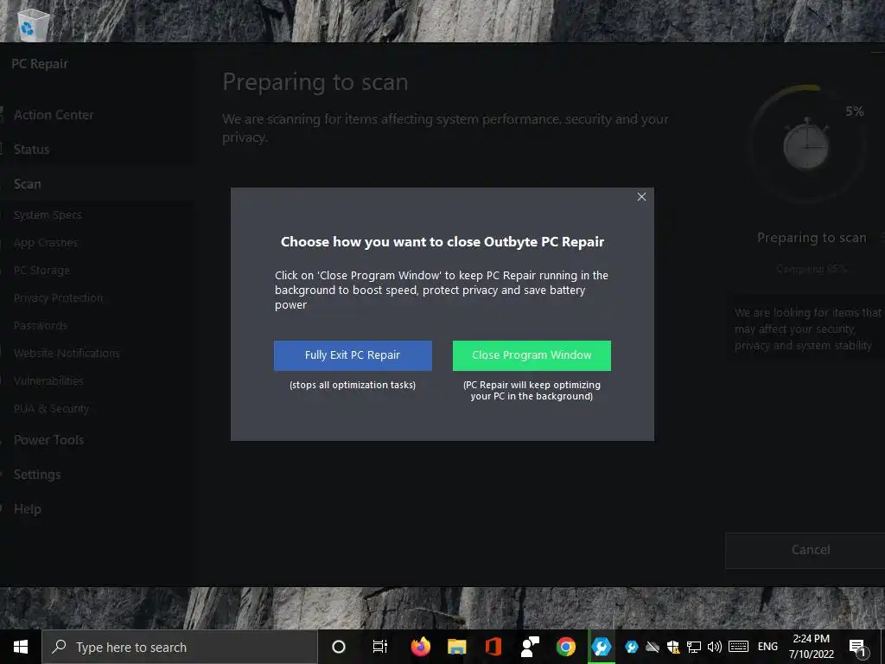Open the touch keyboard tray icon
Screen dimensions: 885x664
tap(738, 647)
